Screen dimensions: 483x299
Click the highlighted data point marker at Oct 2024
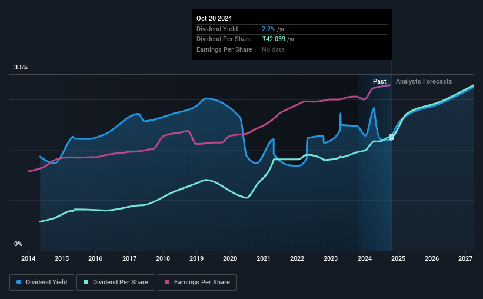point(391,137)
